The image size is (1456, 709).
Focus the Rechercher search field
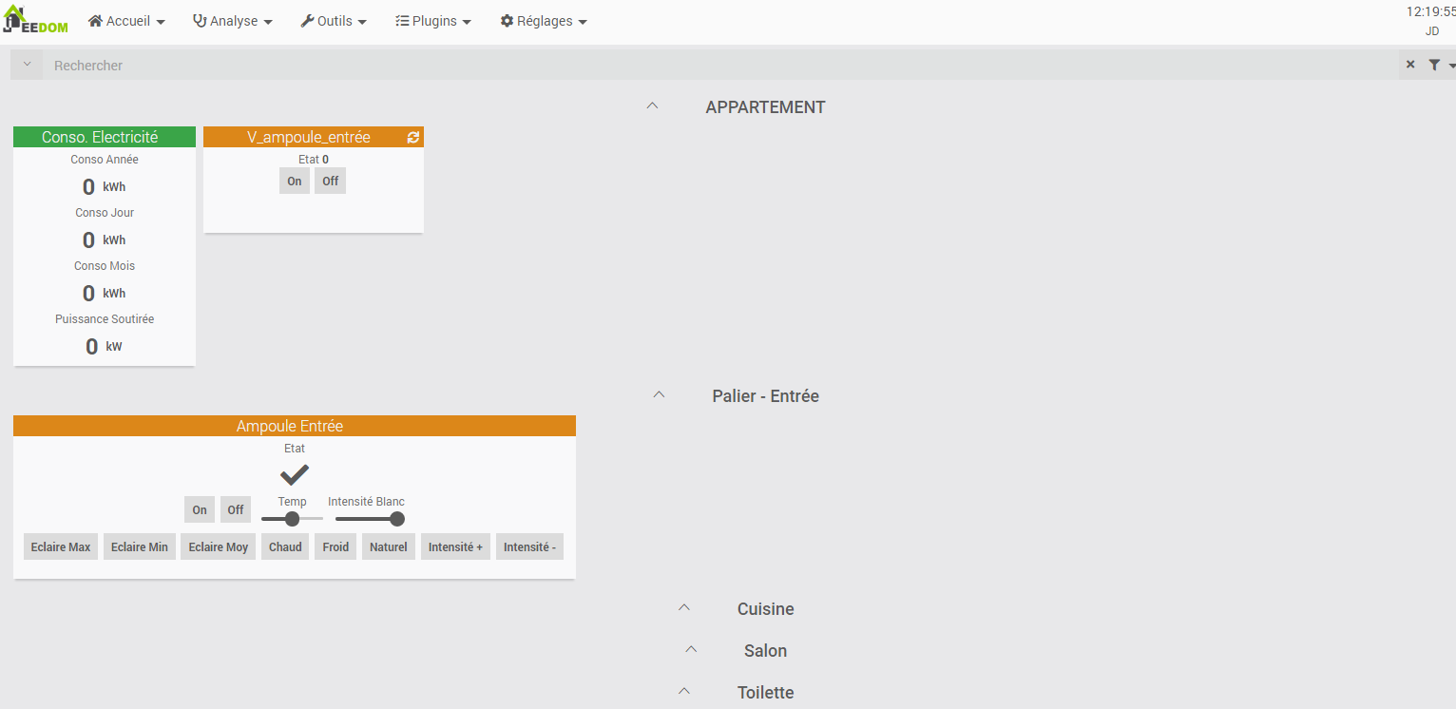pos(720,65)
